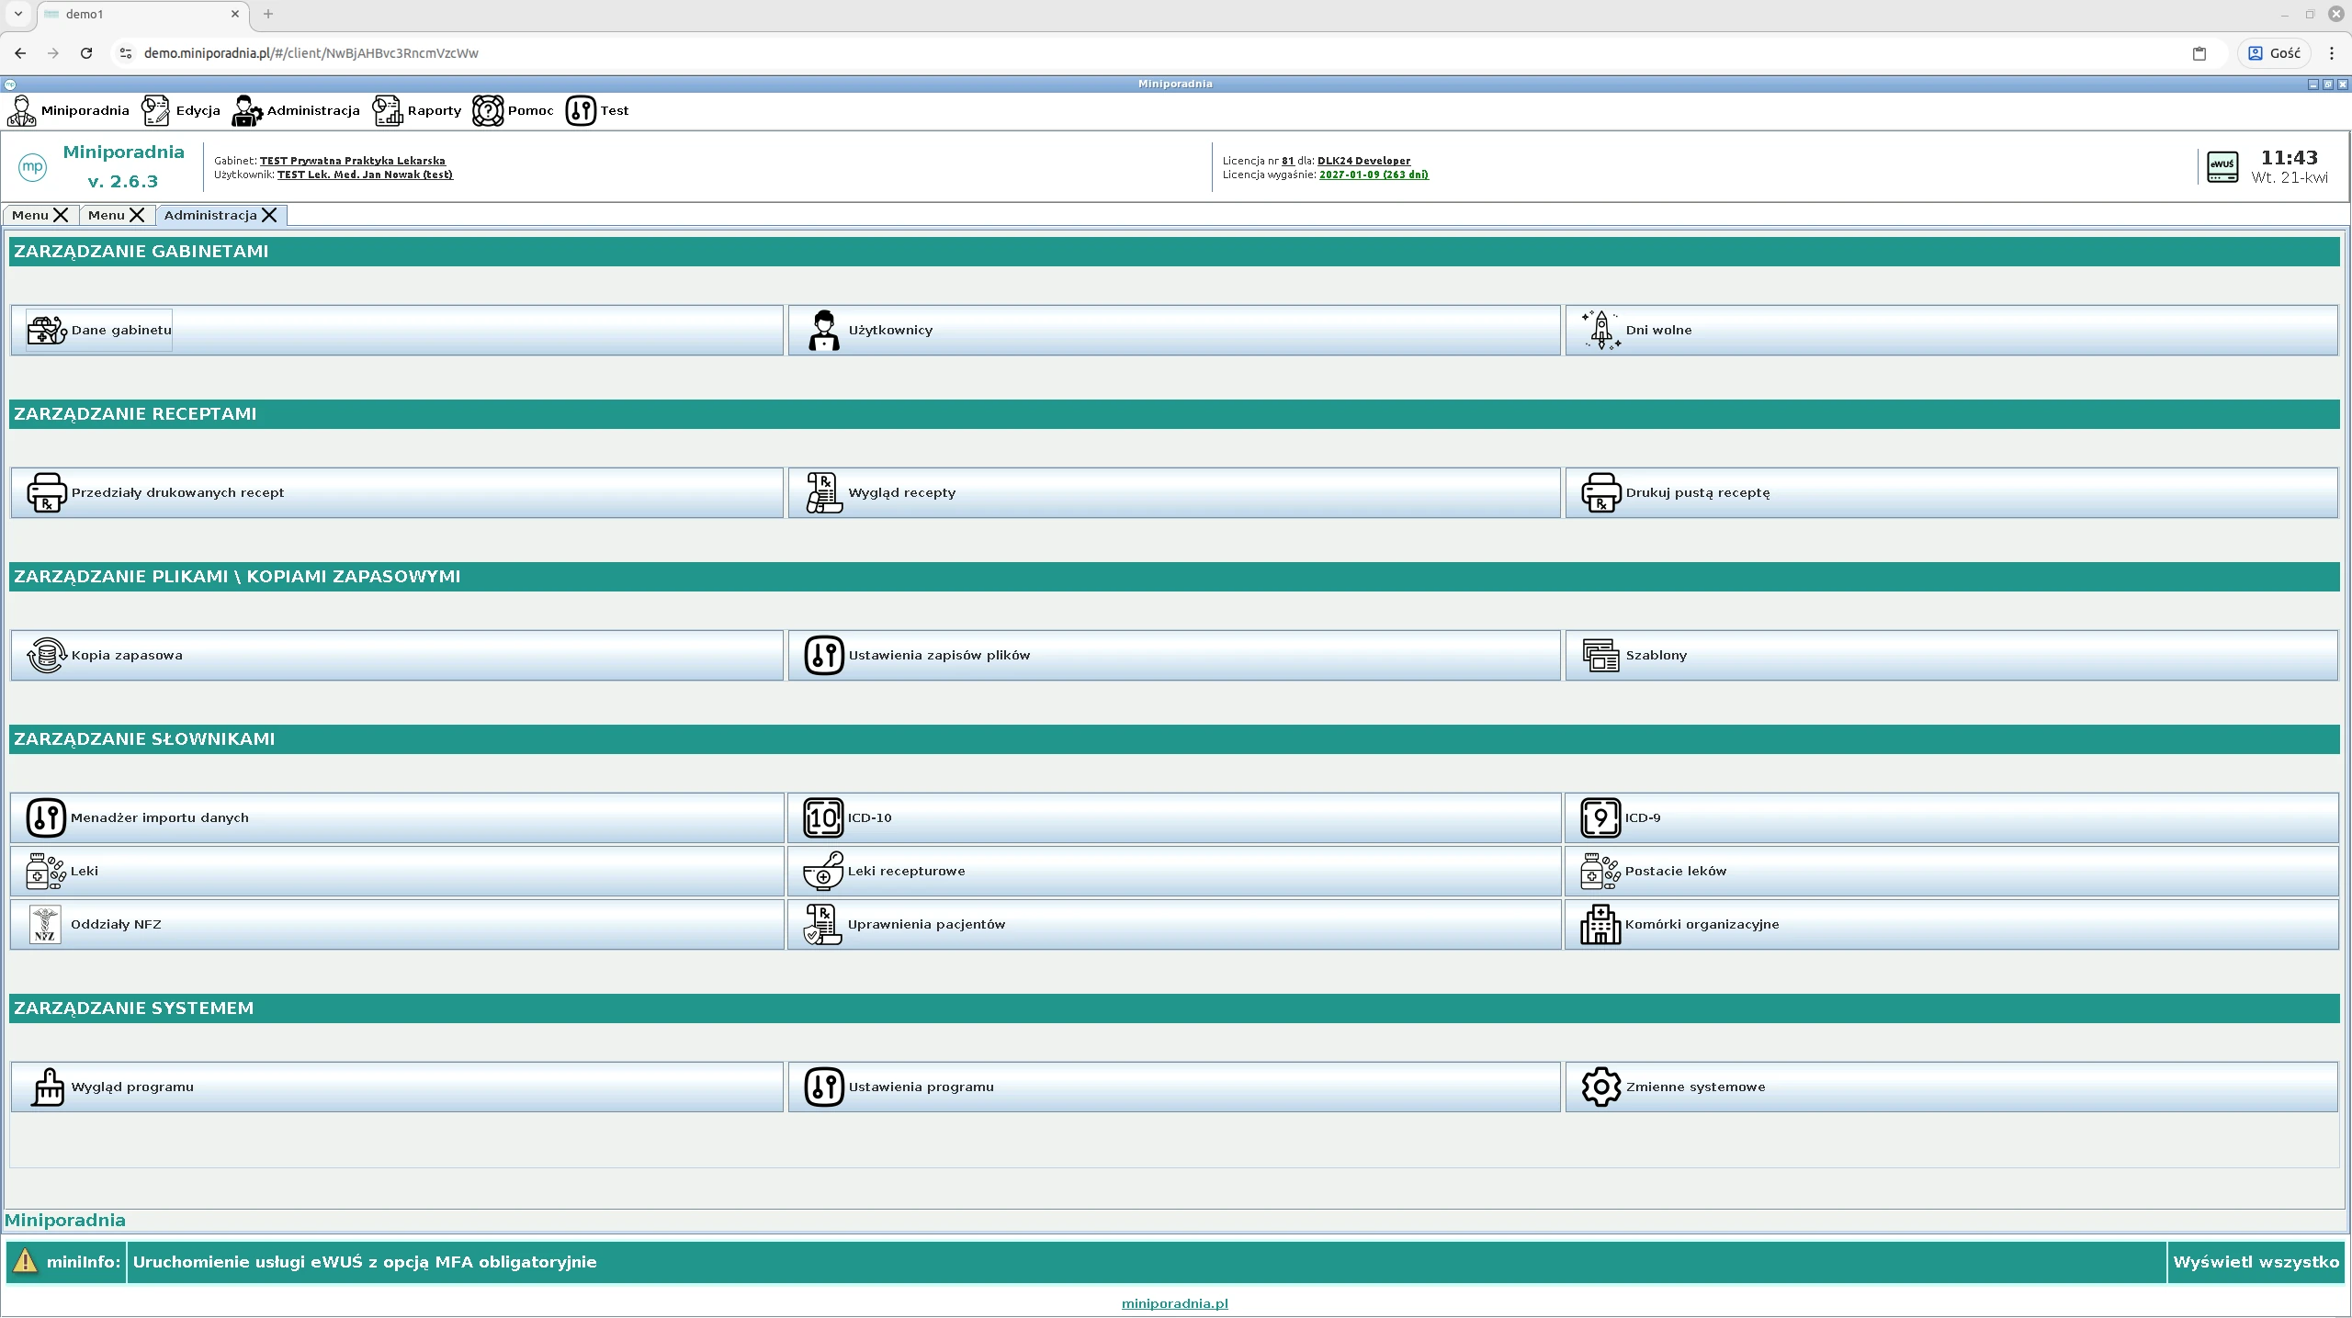Click the Wygląd recepty prescription icon

823,492
